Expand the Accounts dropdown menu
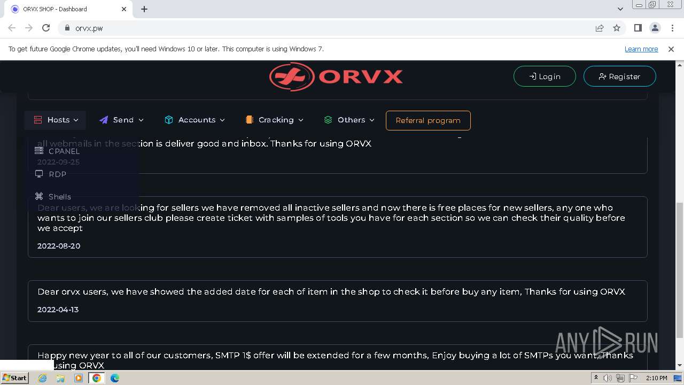Viewport: 684px width, 385px height. click(195, 120)
